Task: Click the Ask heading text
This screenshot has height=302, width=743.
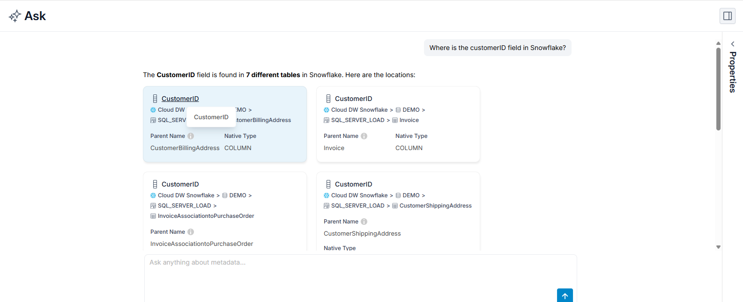Action: (x=35, y=16)
